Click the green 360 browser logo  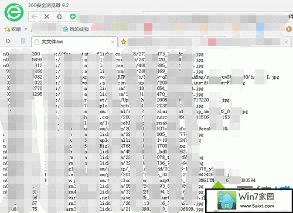[14, 12]
